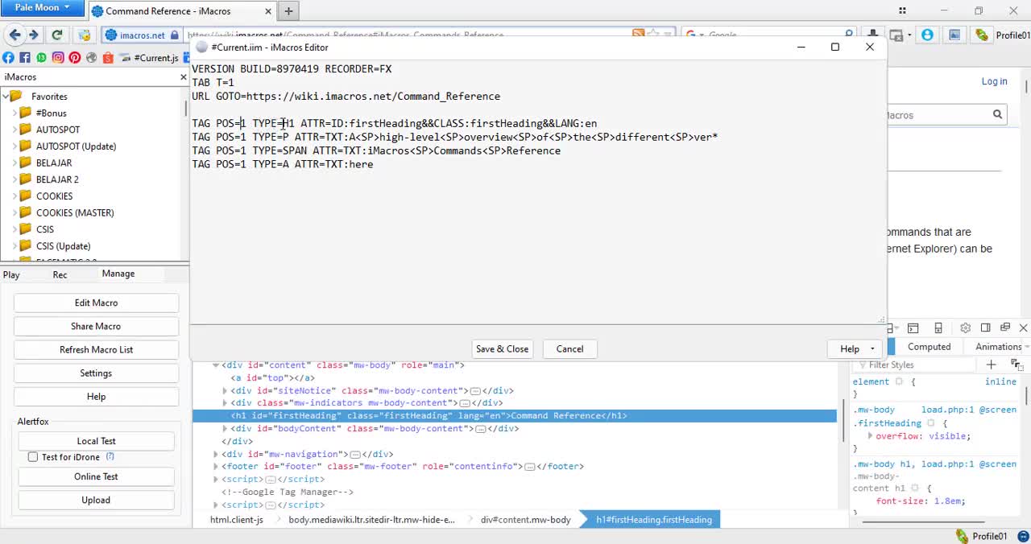Focus the Filter Styles input field
Screen dimensions: 1031x544
pyautogui.click(x=916, y=365)
